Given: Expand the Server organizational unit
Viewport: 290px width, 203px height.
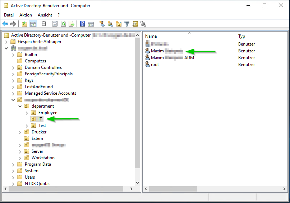Looking at the screenshot, I should click(20, 152).
